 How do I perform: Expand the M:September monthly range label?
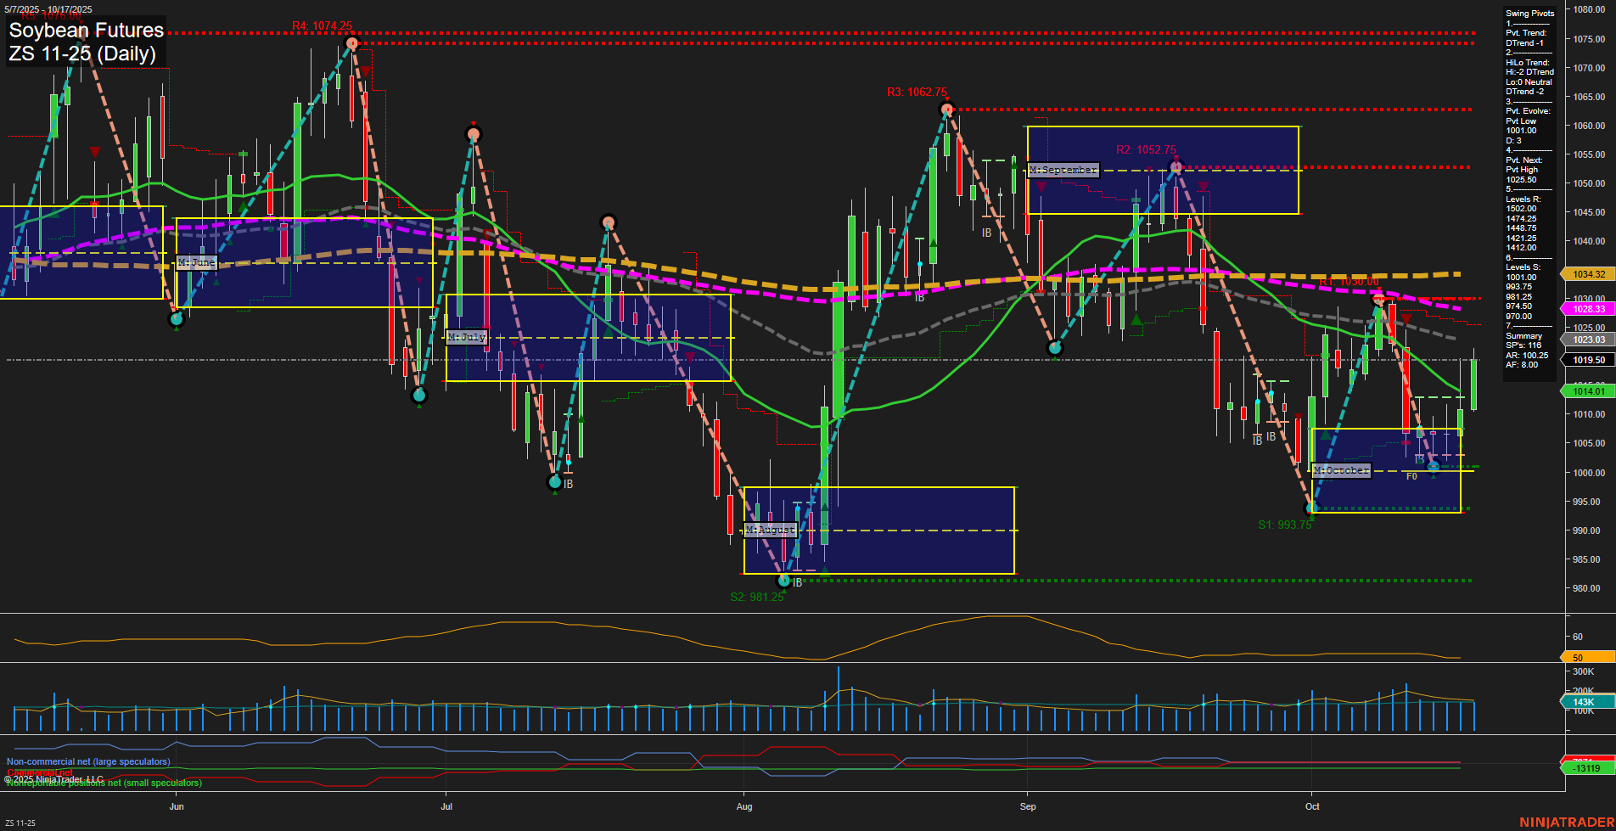(x=1062, y=170)
